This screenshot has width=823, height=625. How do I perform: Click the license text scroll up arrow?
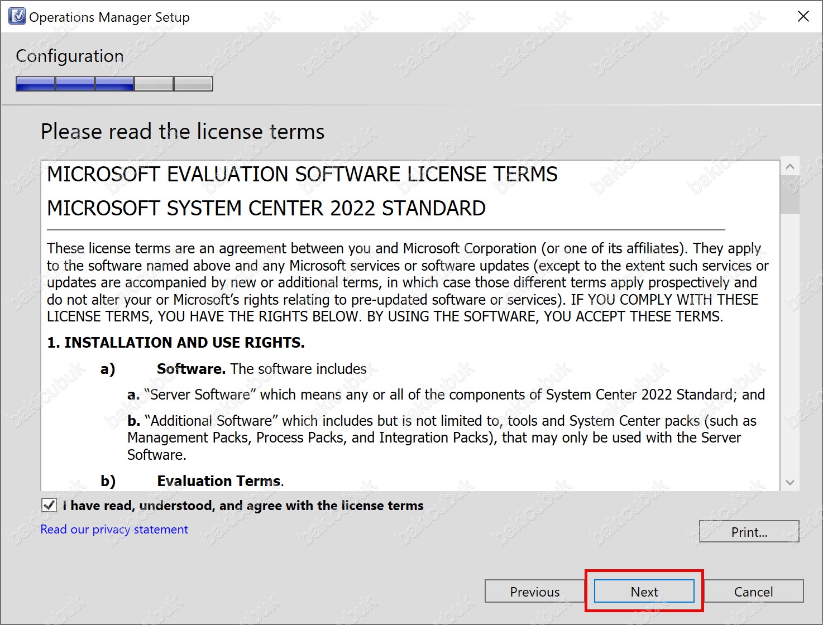click(789, 167)
